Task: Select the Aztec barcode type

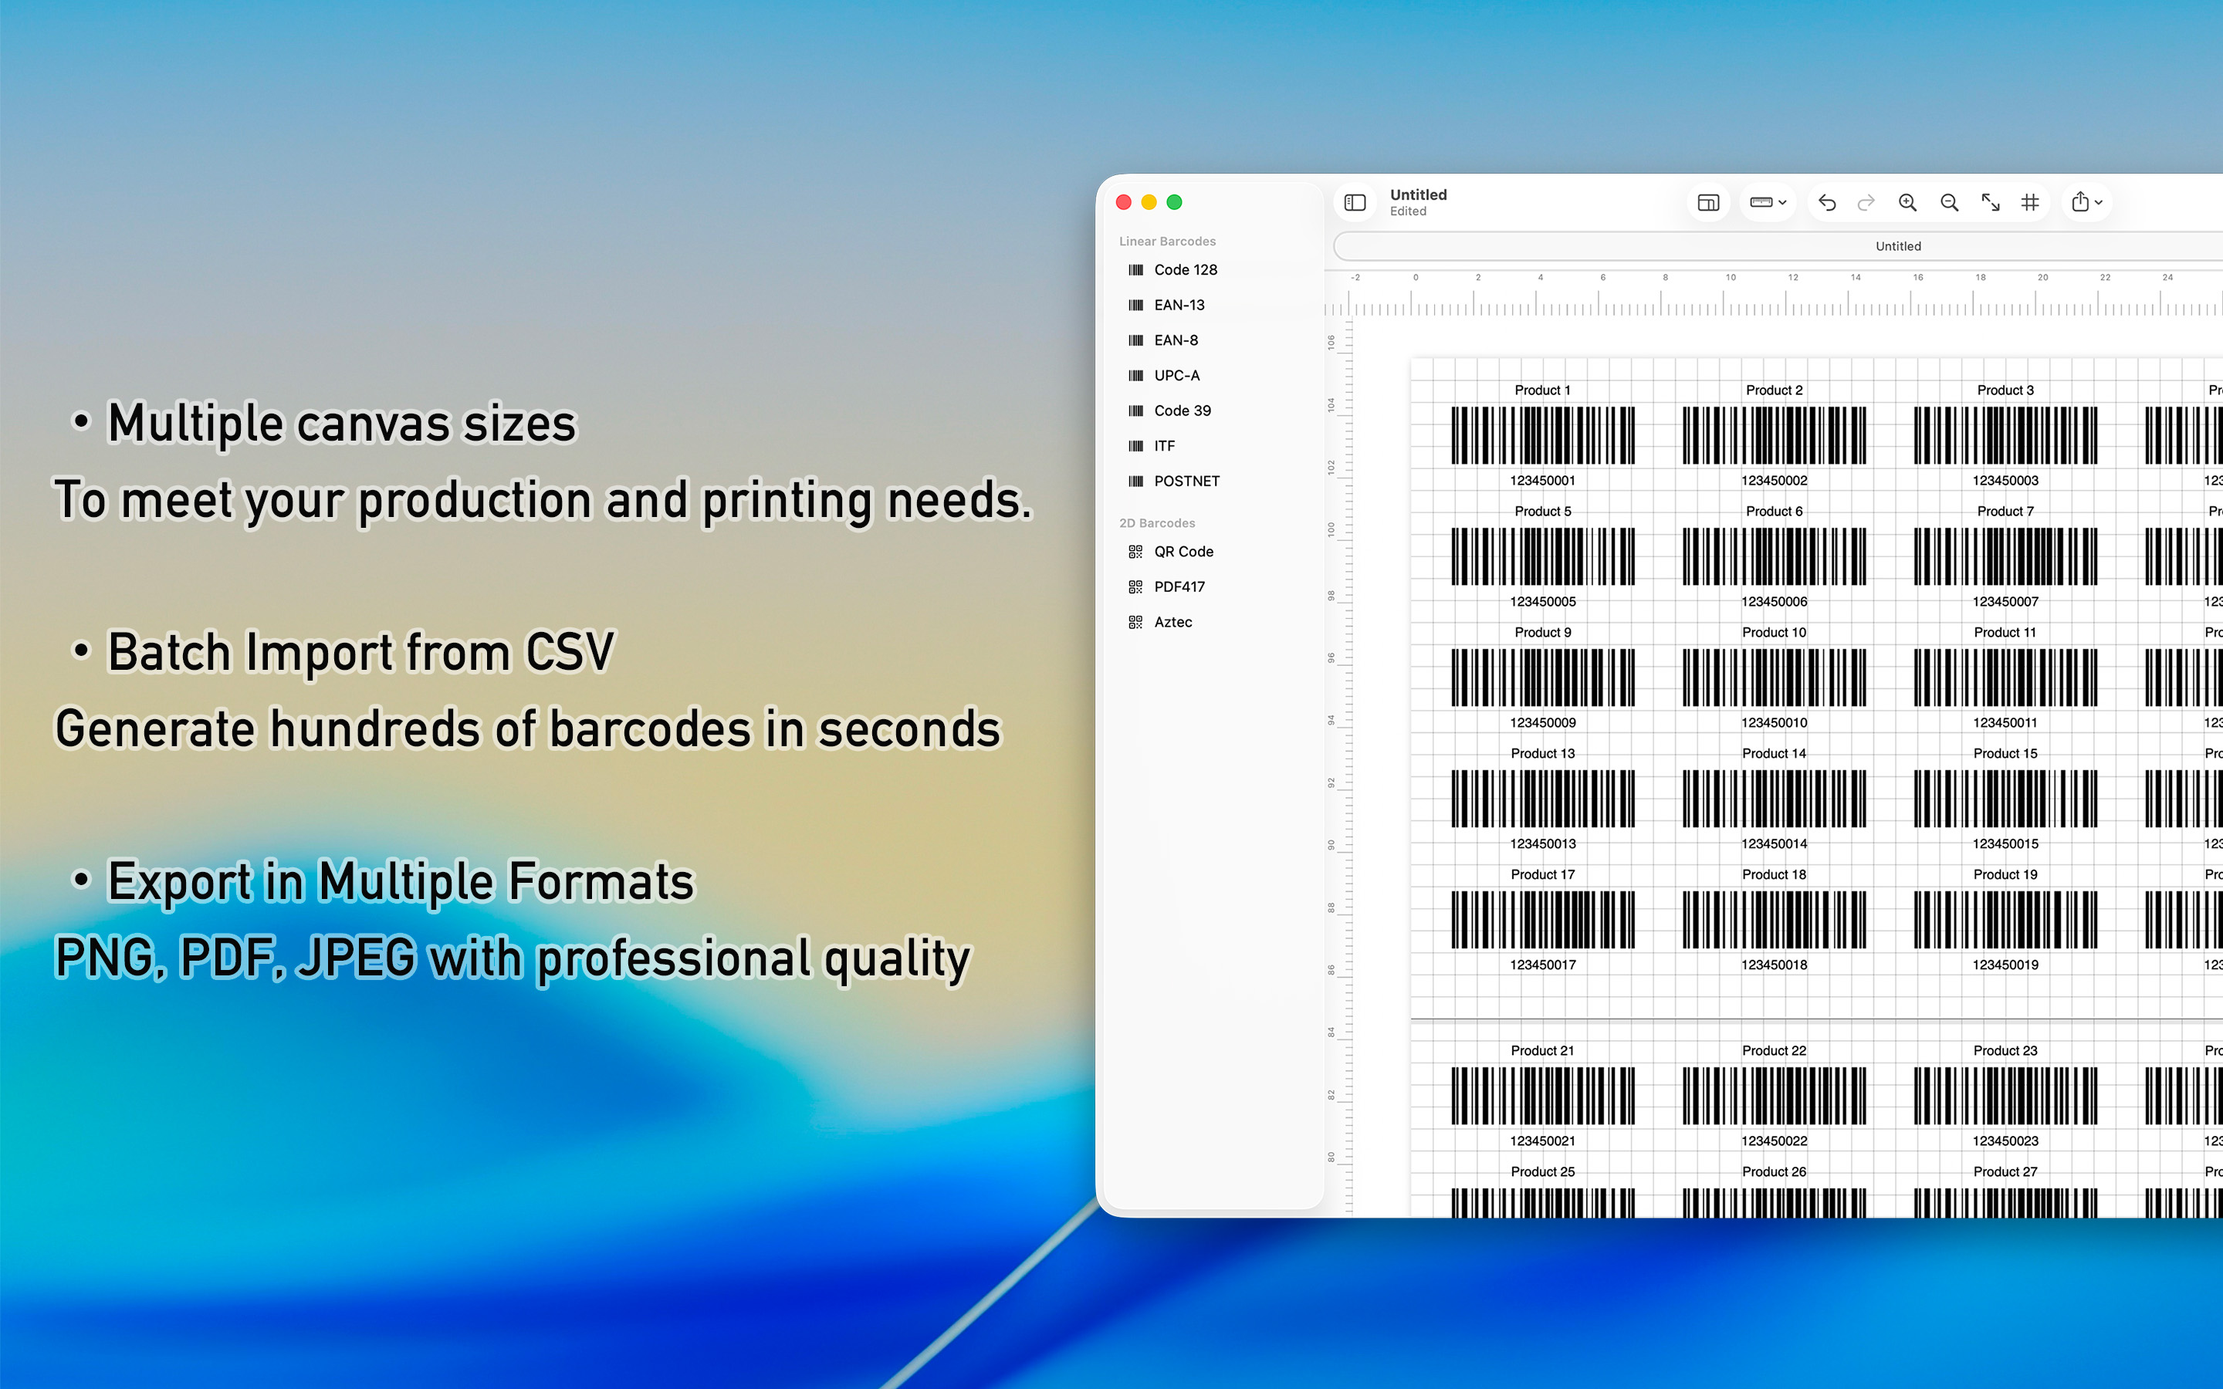Action: click(x=1213, y=622)
